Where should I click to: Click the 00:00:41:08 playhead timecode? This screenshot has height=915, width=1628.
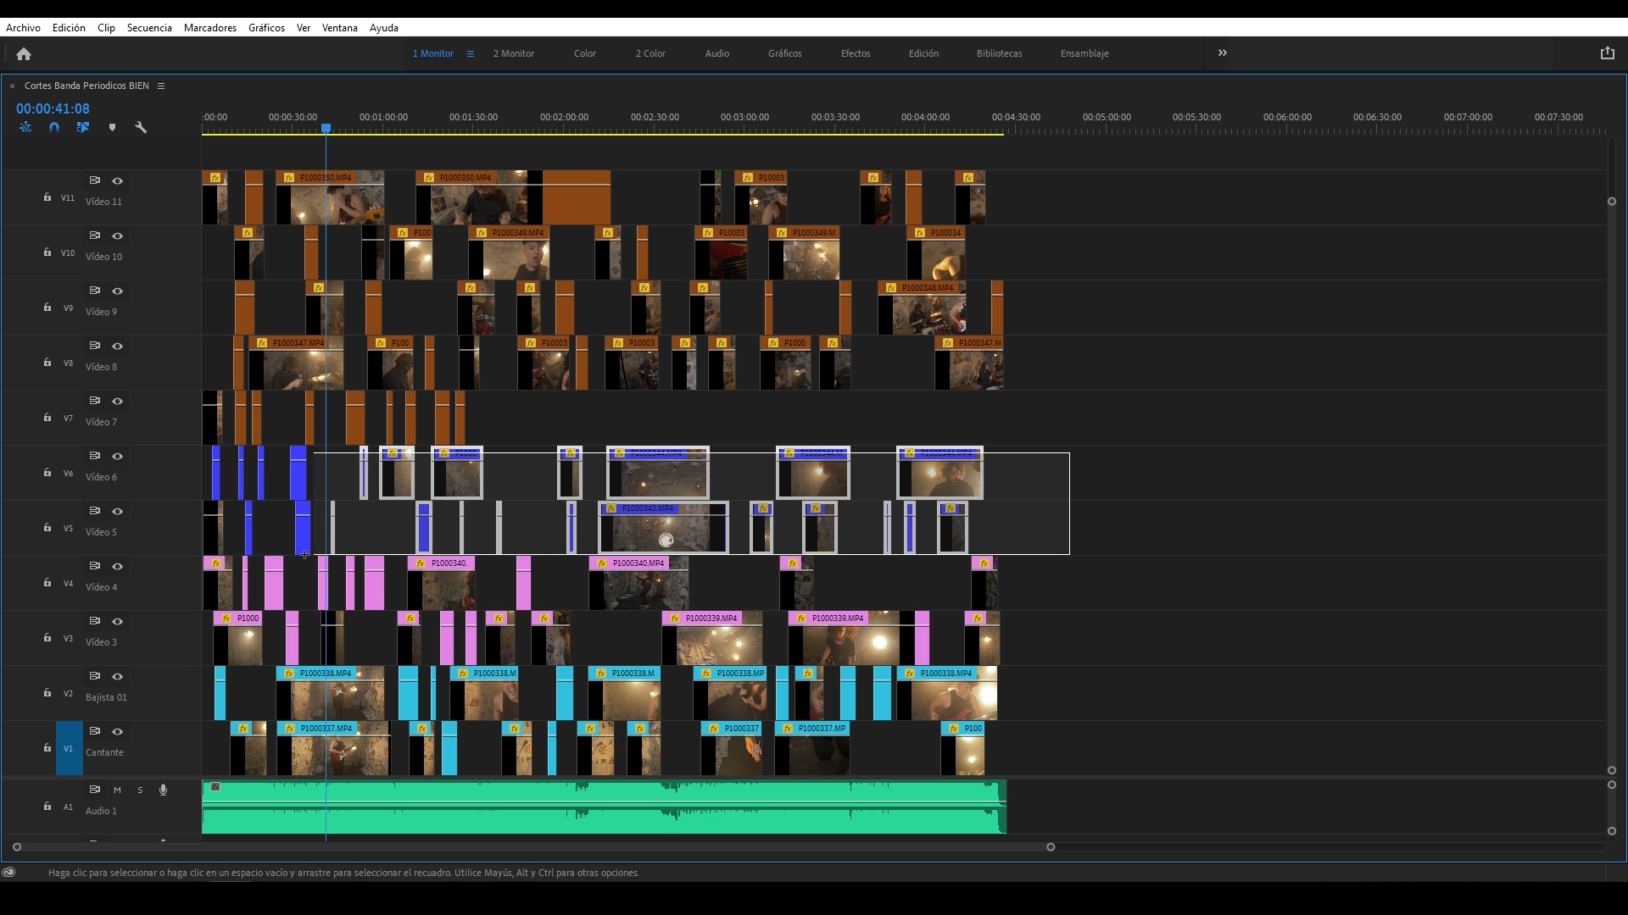pyautogui.click(x=53, y=108)
